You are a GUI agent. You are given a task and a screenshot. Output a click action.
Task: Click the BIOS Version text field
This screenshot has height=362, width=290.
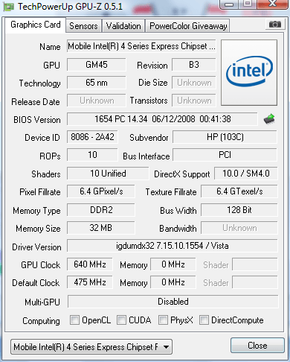[x=162, y=119]
